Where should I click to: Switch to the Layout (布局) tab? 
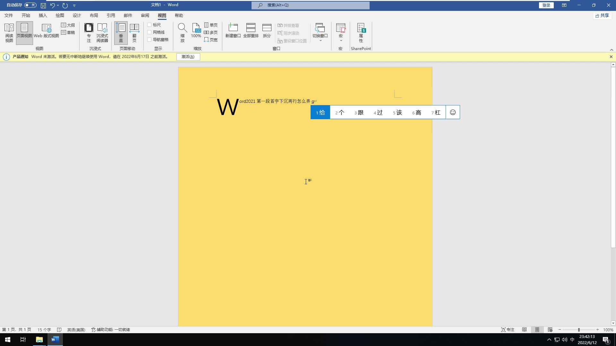point(94,15)
